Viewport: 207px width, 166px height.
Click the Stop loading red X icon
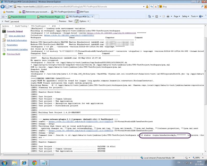point(156,7)
